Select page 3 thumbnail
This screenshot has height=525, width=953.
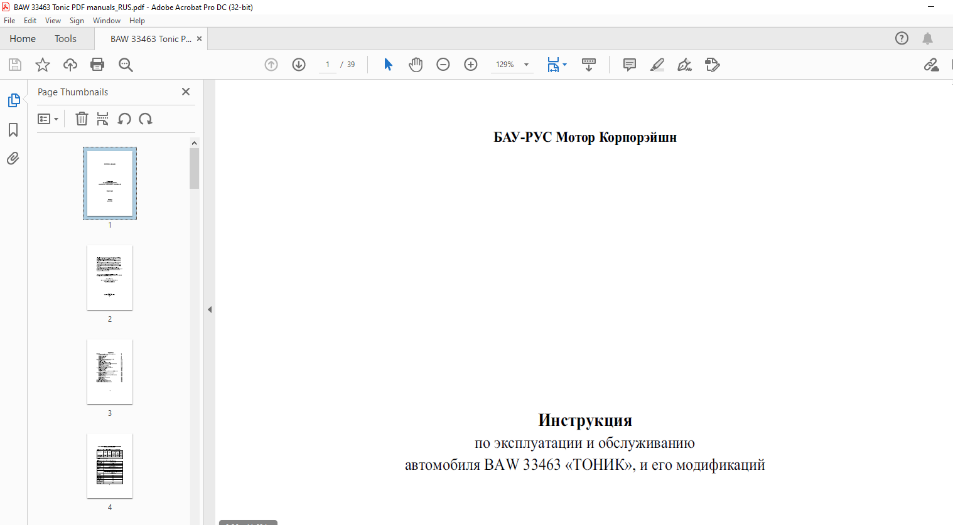pyautogui.click(x=110, y=371)
